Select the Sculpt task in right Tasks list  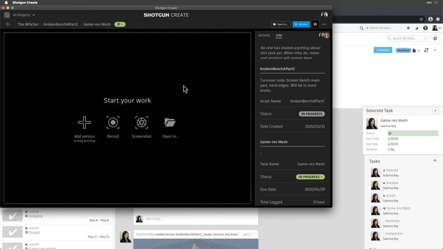391,195
